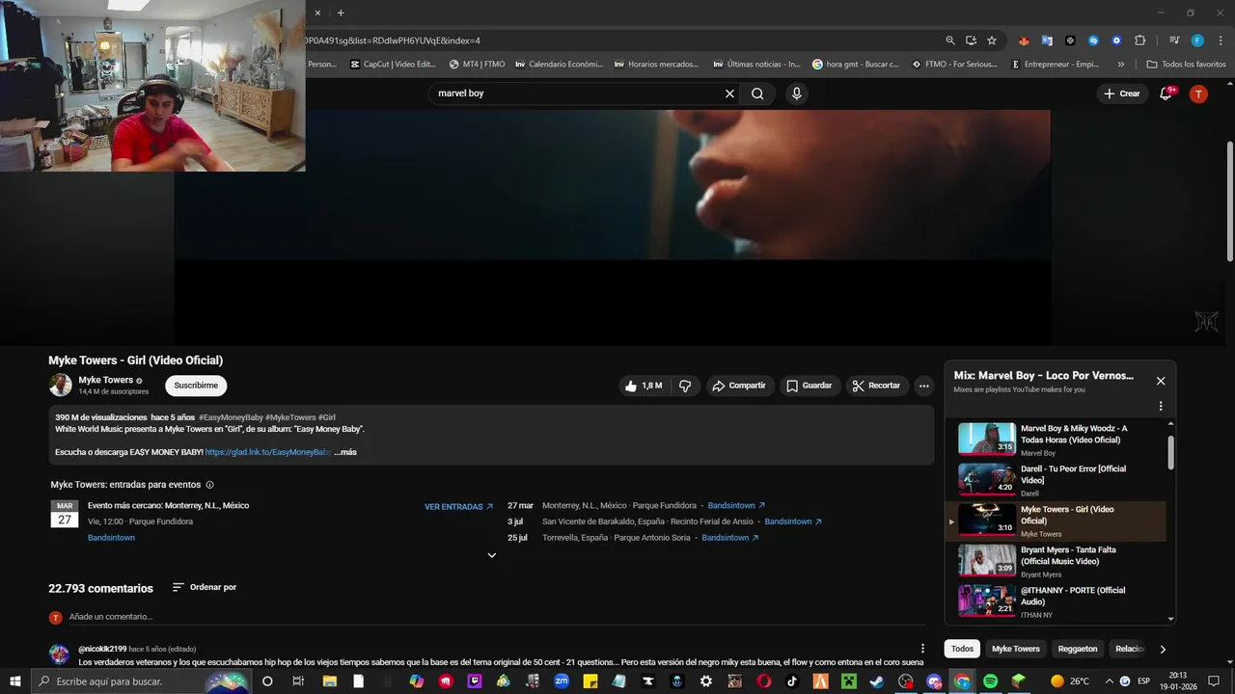Open TikTok from the taskbar
1235x694 pixels.
pyautogui.click(x=792, y=681)
